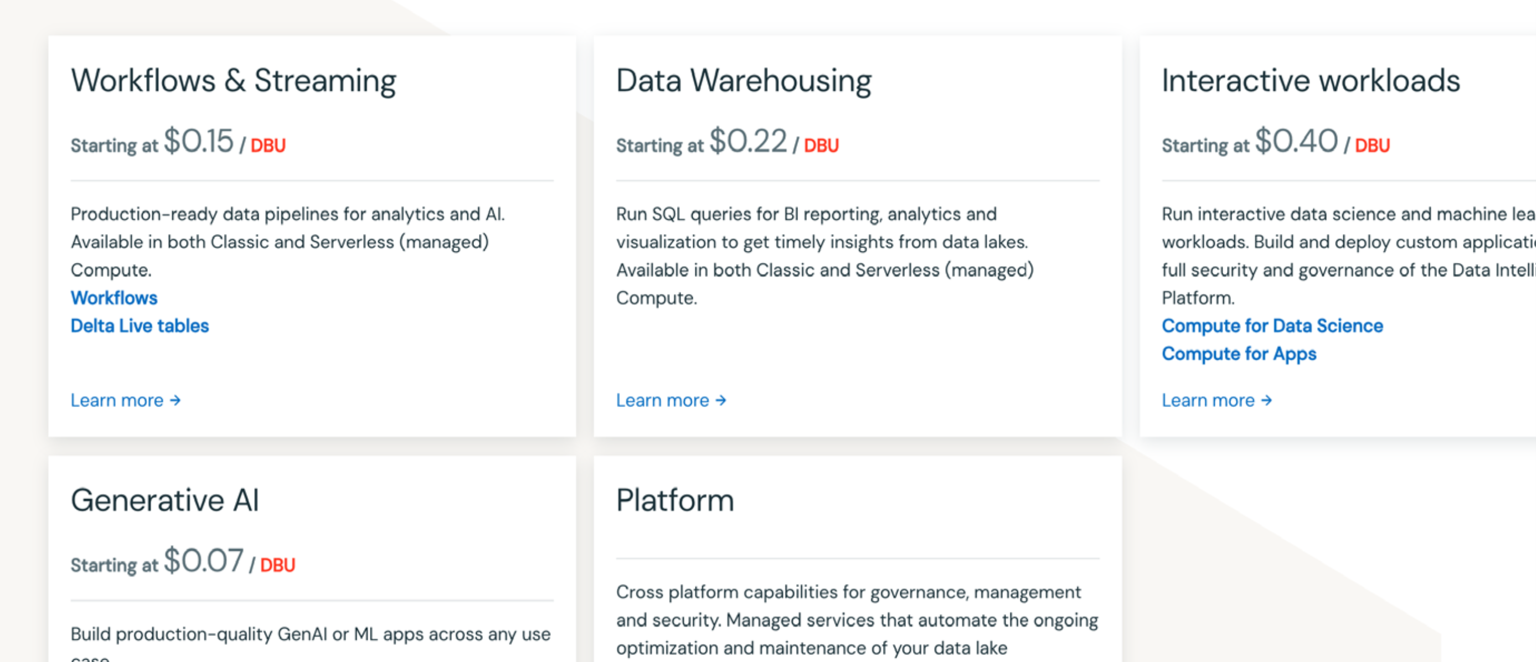The width and height of the screenshot is (1536, 662).
Task: Open Compute for Data Science link
Action: click(1272, 326)
